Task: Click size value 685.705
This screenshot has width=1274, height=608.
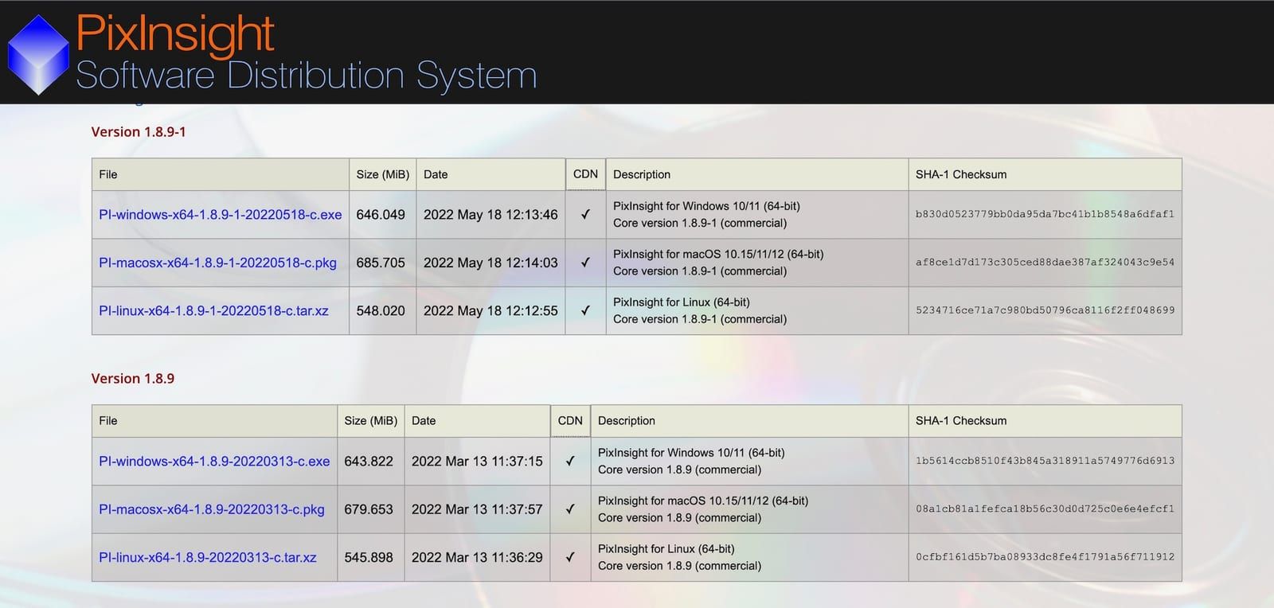Action: coord(381,263)
